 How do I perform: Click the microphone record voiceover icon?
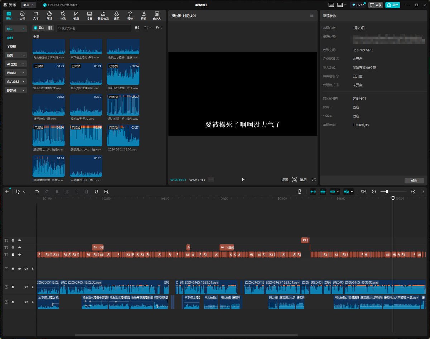tap(300, 192)
